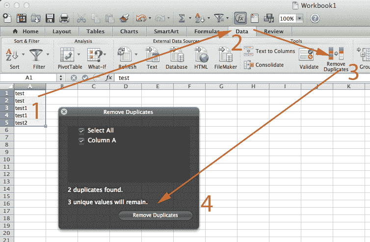Switch to the Layout tab
The image size is (370, 242).
point(62,31)
